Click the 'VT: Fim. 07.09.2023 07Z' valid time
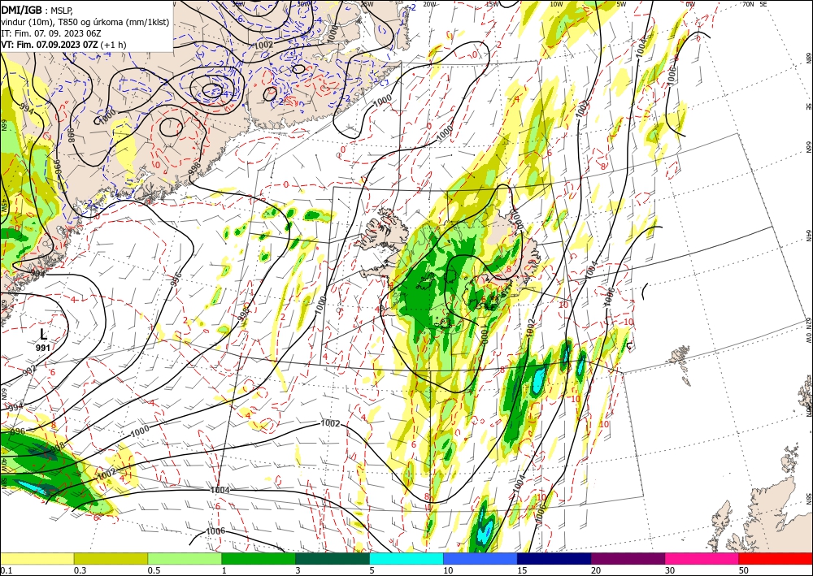This screenshot has height=576, width=813. (x=50, y=45)
